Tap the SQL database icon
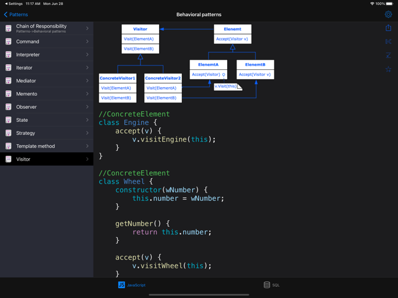This screenshot has width=398, height=298. pos(267,285)
